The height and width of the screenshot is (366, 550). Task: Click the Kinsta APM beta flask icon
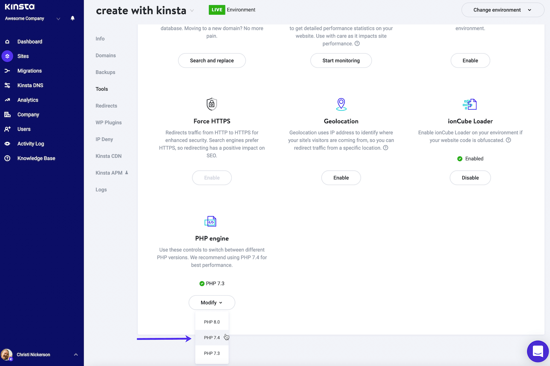[126, 173]
